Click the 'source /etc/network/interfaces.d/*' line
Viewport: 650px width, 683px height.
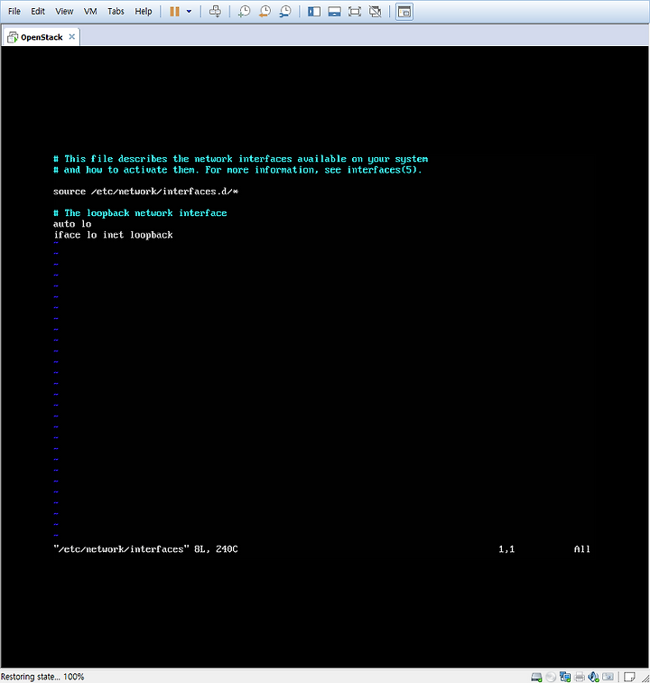click(146, 192)
